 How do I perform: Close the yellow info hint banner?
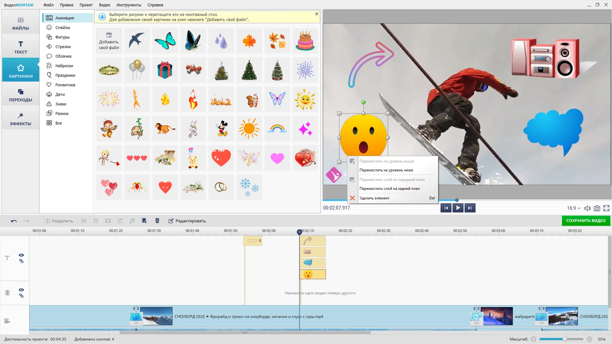317,14
